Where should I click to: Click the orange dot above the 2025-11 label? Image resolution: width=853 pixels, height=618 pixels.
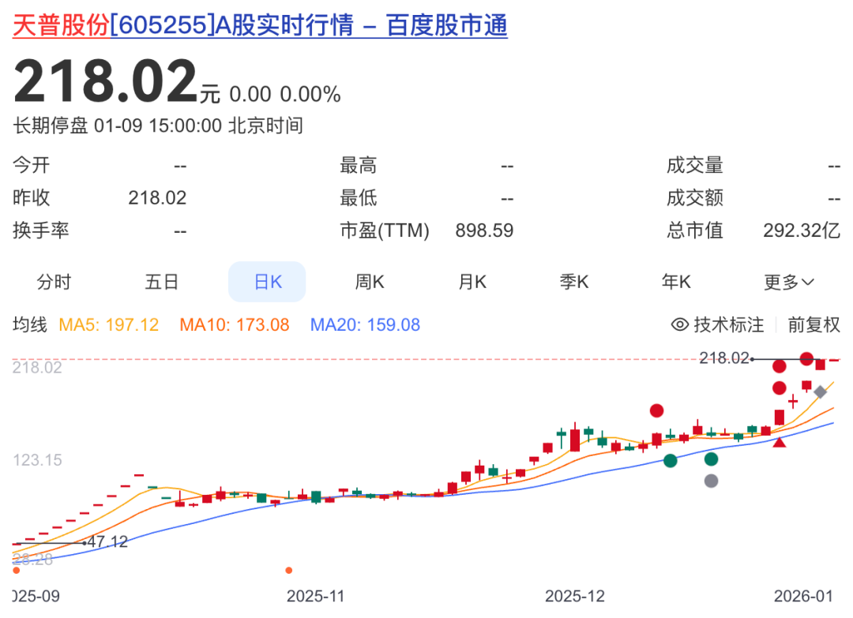click(x=289, y=570)
